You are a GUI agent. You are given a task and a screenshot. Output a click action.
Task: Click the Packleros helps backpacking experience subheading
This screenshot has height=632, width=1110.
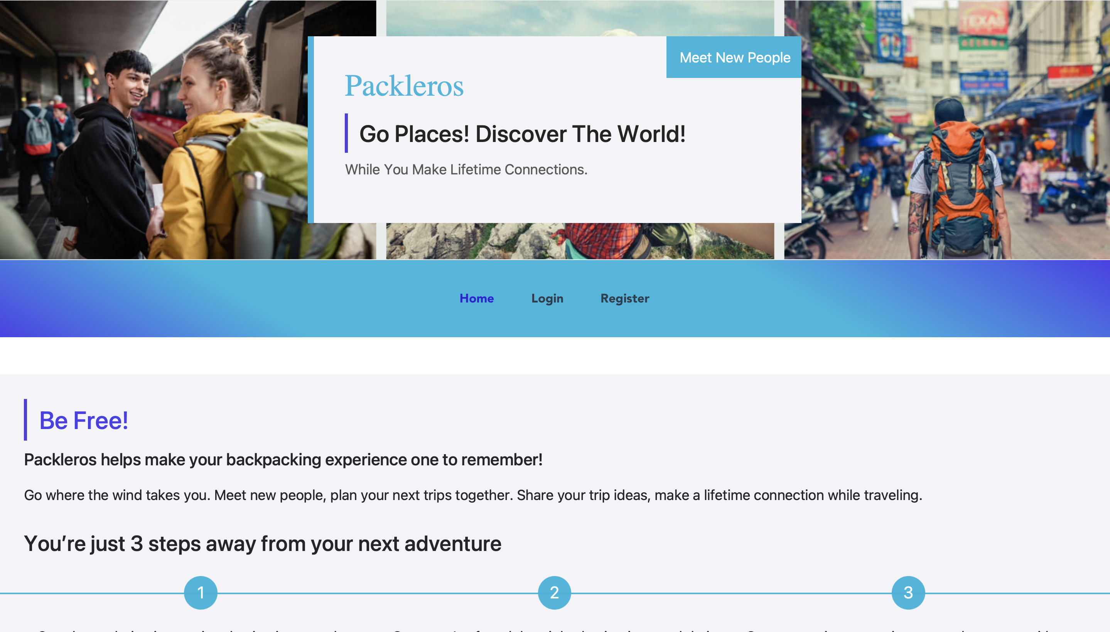[x=283, y=460]
